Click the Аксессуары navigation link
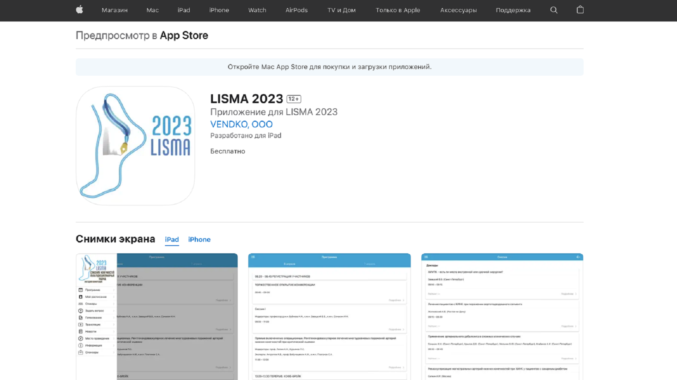Image resolution: width=677 pixels, height=380 pixels. tap(458, 10)
